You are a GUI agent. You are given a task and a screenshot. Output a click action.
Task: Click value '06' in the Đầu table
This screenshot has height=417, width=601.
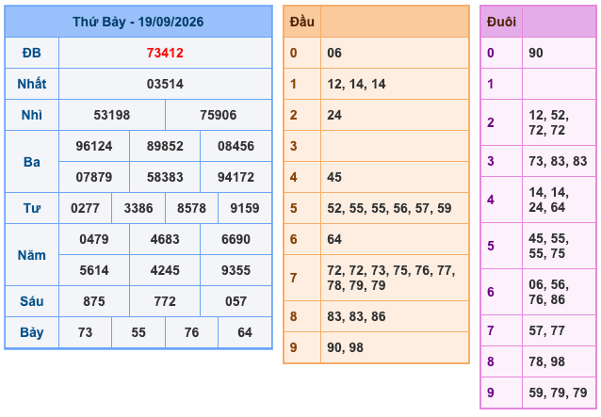(x=334, y=53)
